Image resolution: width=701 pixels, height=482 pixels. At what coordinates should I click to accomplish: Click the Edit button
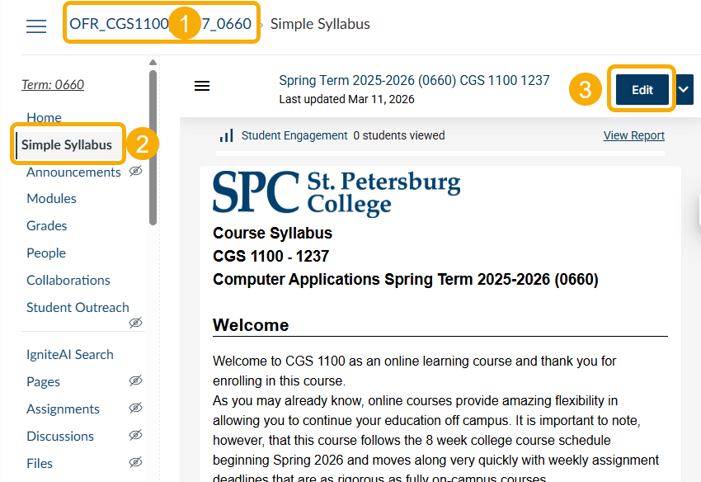641,88
